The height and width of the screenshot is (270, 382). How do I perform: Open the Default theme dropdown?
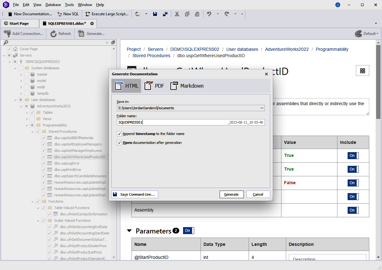[x=367, y=33]
